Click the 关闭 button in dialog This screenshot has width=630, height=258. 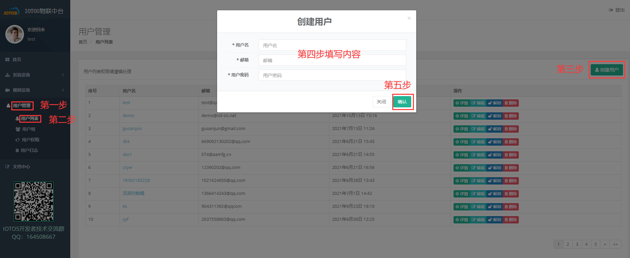tap(381, 102)
